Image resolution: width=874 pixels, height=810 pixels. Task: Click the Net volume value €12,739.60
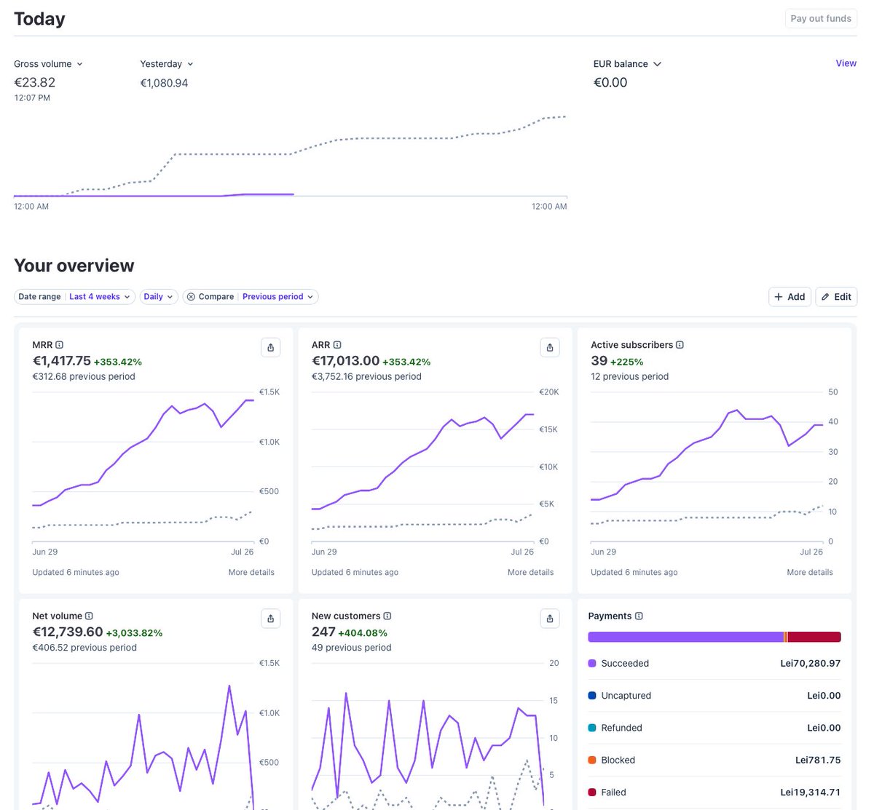click(x=68, y=632)
